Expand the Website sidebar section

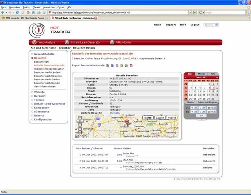(39, 92)
